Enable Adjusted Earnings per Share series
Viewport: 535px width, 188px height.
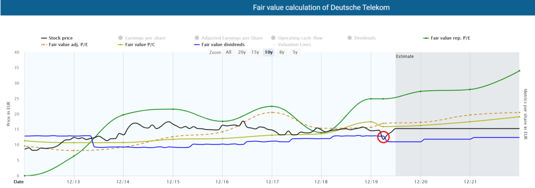(228, 38)
